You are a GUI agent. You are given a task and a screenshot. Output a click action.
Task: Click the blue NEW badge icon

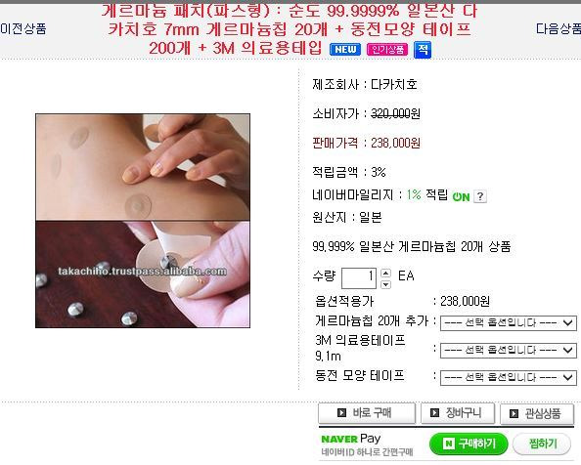point(345,50)
